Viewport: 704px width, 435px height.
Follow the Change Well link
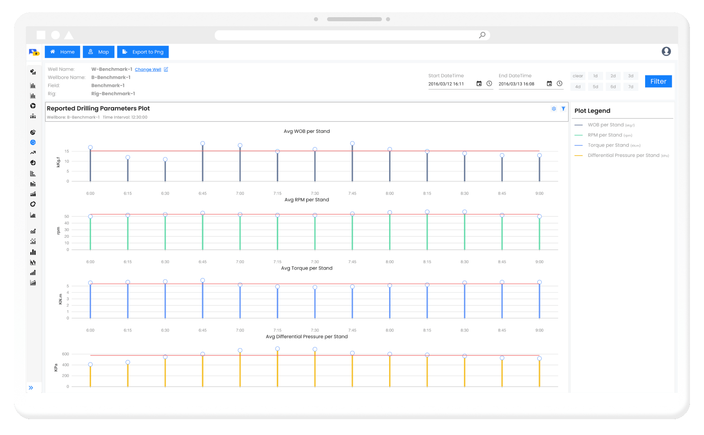[148, 70]
